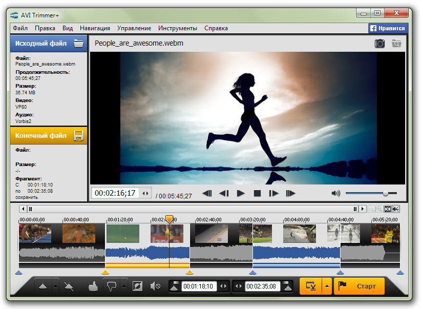Open the Вид menu
The width and height of the screenshot is (422, 309).
coord(68,28)
